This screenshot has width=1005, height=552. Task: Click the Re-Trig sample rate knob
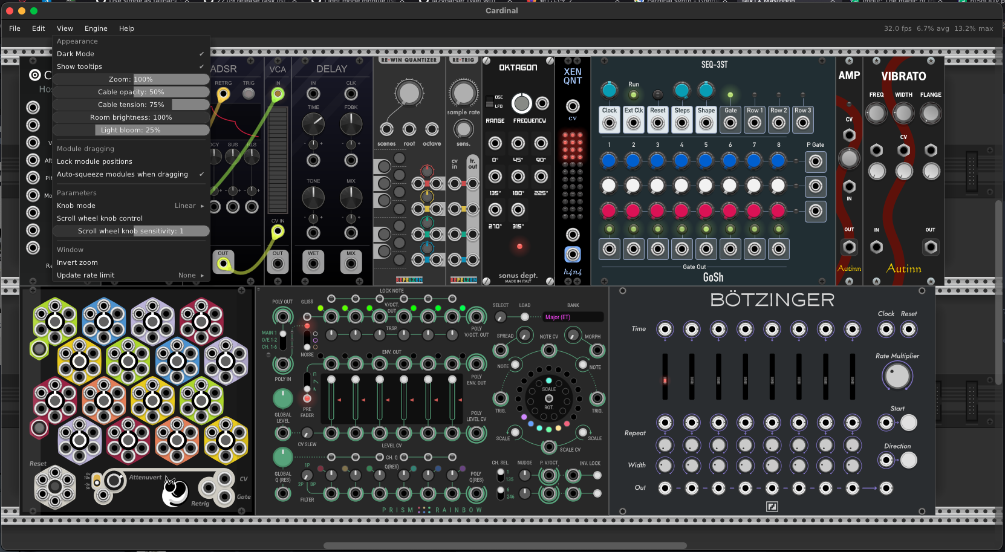[x=463, y=93]
